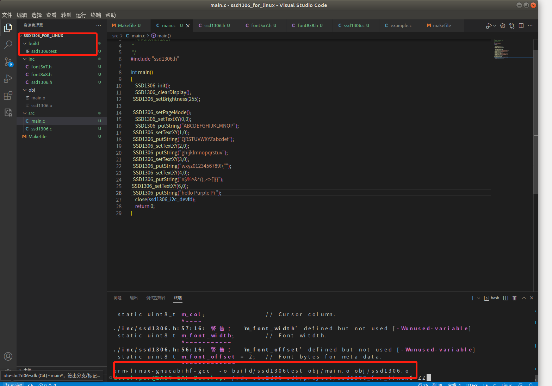Open the 终端 (Terminal) menu
The width and height of the screenshot is (552, 386).
click(96, 15)
